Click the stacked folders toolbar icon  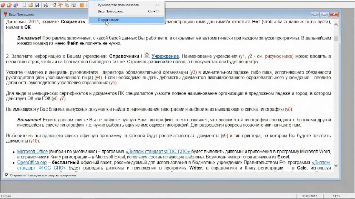point(67,5)
